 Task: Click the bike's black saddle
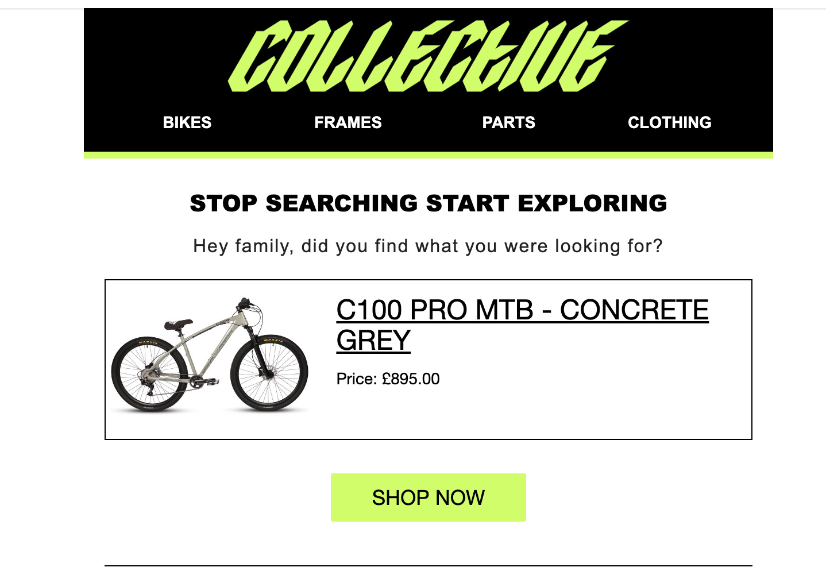(x=179, y=325)
